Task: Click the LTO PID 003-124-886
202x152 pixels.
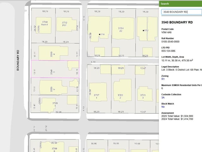Action: [x=168, y=51]
